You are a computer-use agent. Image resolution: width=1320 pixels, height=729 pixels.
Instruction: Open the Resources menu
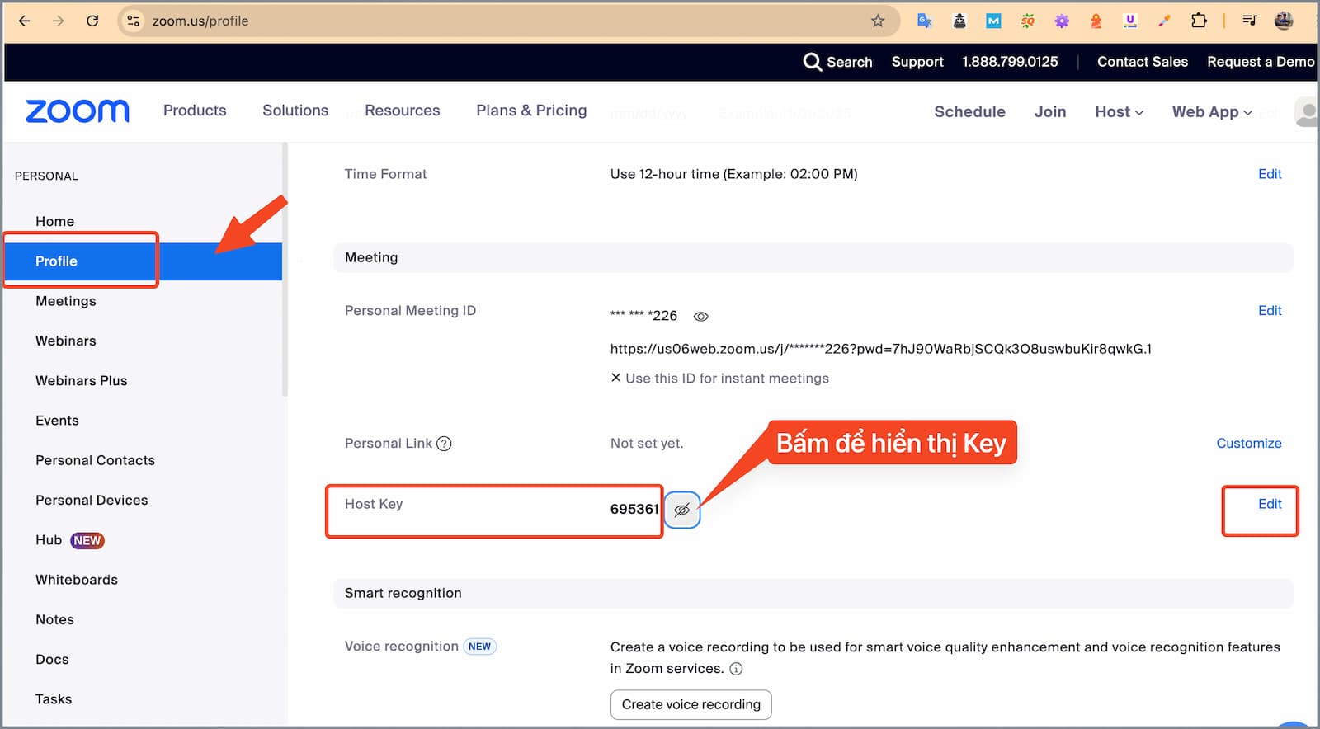403,111
